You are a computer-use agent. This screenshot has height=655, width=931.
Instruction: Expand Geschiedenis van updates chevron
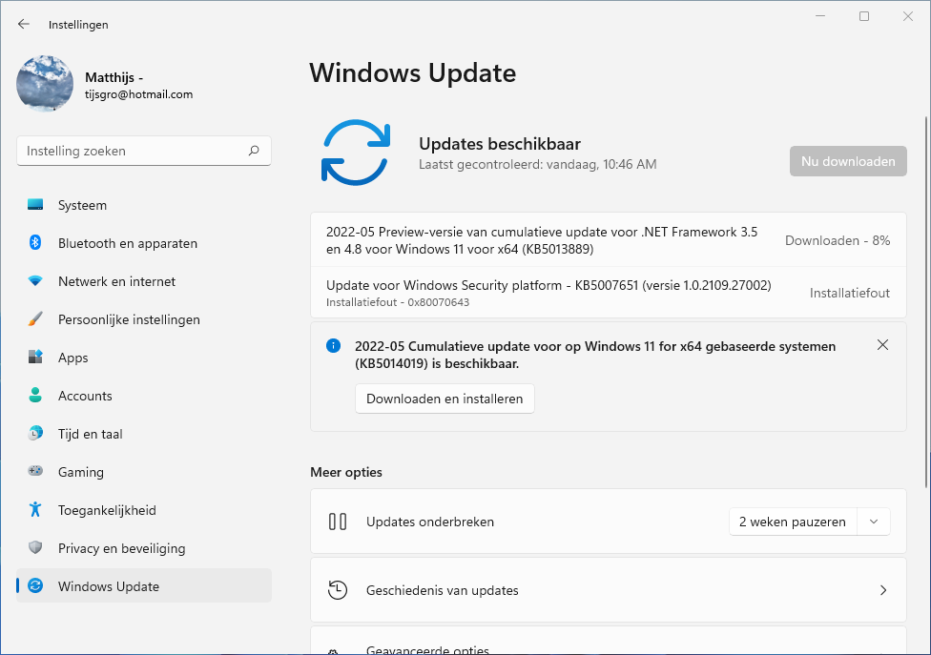(x=882, y=590)
